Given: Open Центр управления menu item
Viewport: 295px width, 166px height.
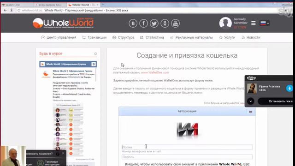Looking at the screenshot, I should (59, 37).
